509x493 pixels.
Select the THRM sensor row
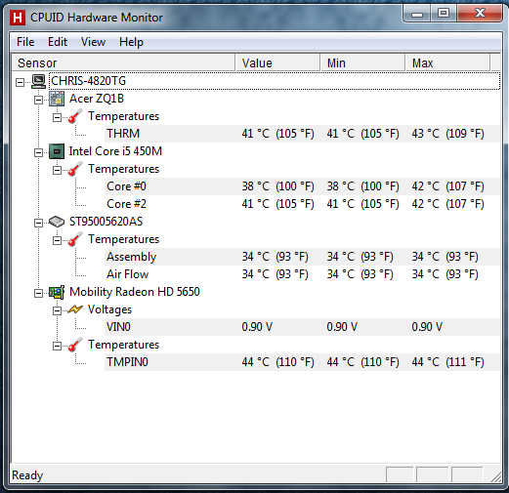(302, 134)
